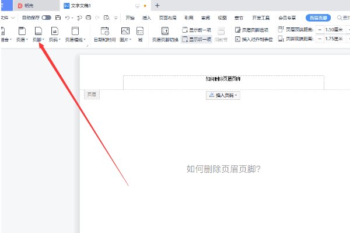Click the 页脚 footer icon in ribbon
The height and width of the screenshot is (233, 350).
(38, 31)
